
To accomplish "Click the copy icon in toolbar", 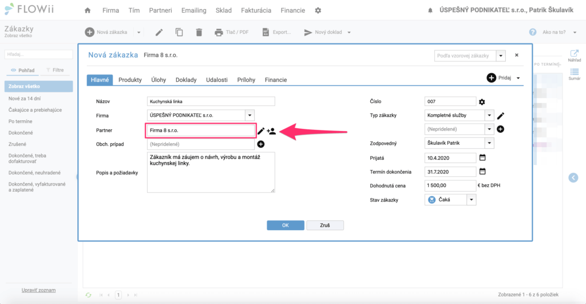I will [x=179, y=33].
